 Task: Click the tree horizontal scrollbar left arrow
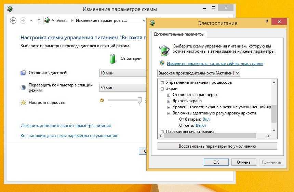pos(161,136)
